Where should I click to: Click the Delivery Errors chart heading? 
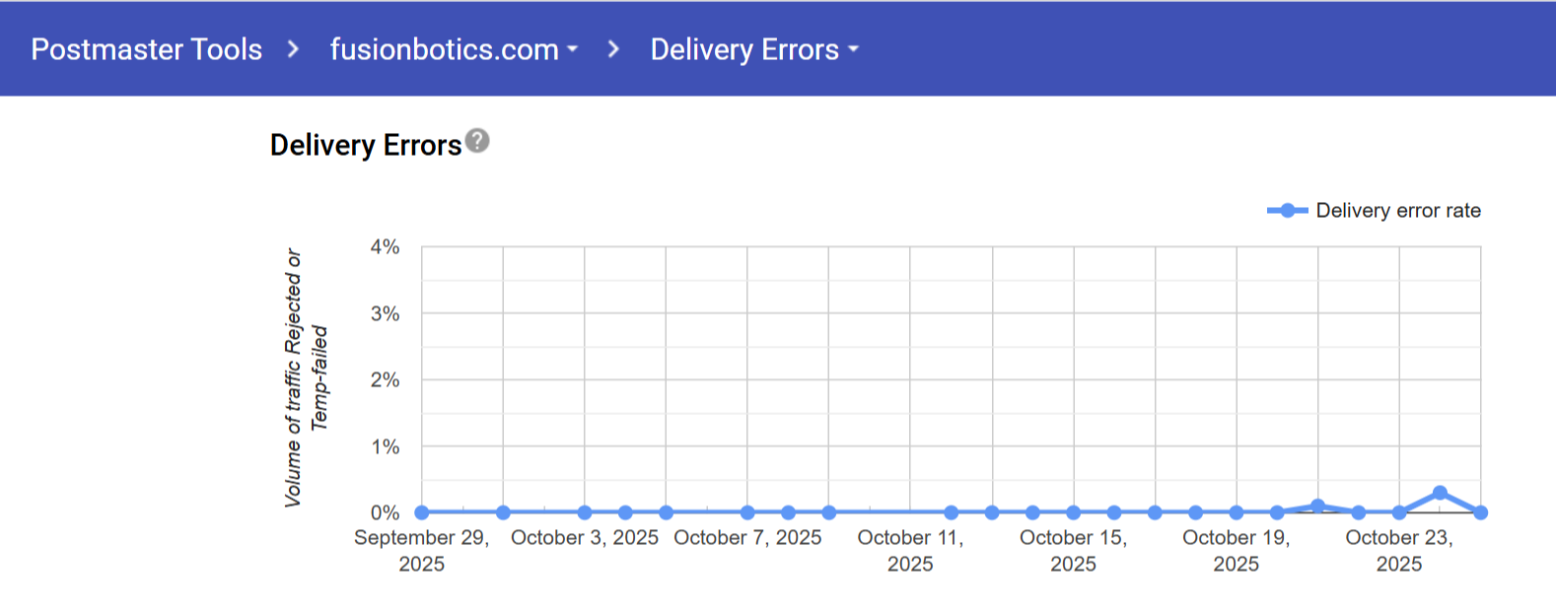pos(365,146)
